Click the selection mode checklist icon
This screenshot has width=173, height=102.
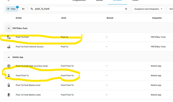click(x=23, y=9)
